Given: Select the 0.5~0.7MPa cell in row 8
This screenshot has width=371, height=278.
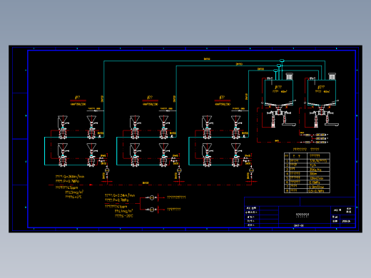Looking at the screenshot, I should point(318,191).
